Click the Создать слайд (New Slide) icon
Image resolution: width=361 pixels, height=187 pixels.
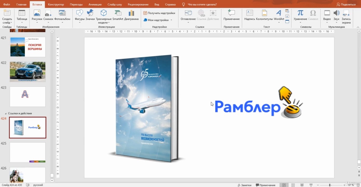[7, 13]
